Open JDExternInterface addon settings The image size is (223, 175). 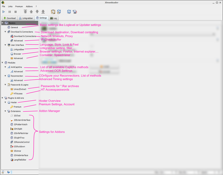click(x=20, y=120)
